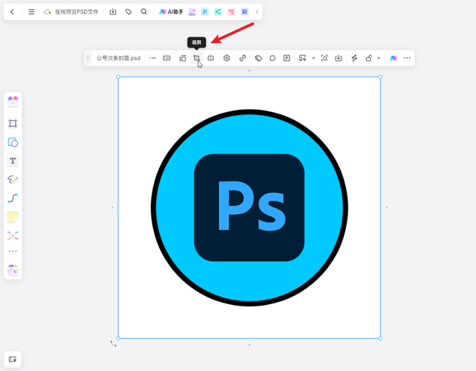Open the hexagon settings icon
Image resolution: width=476 pixels, height=371 pixels.
tap(226, 58)
